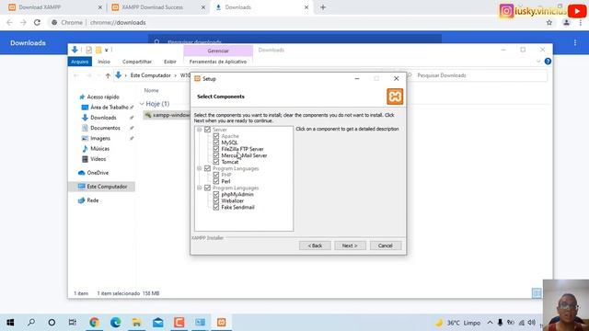Sort by the Nome column header
This screenshot has height=331, width=589.
pyautogui.click(x=151, y=90)
